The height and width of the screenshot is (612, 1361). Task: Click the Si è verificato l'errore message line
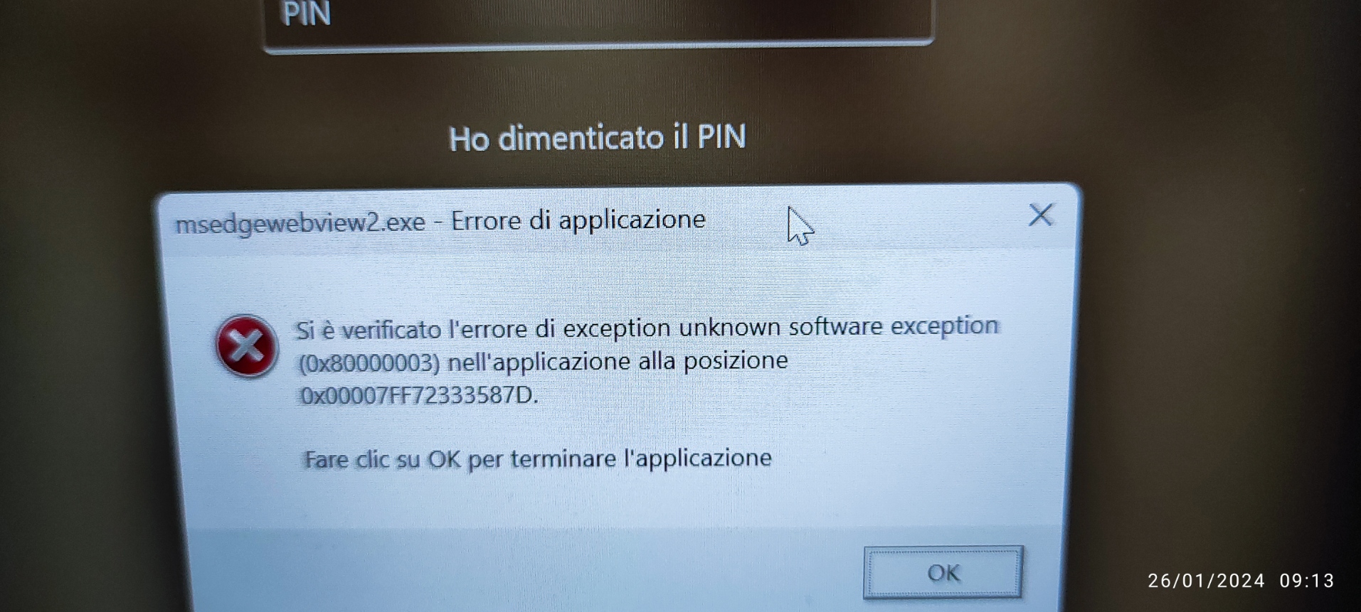click(647, 328)
